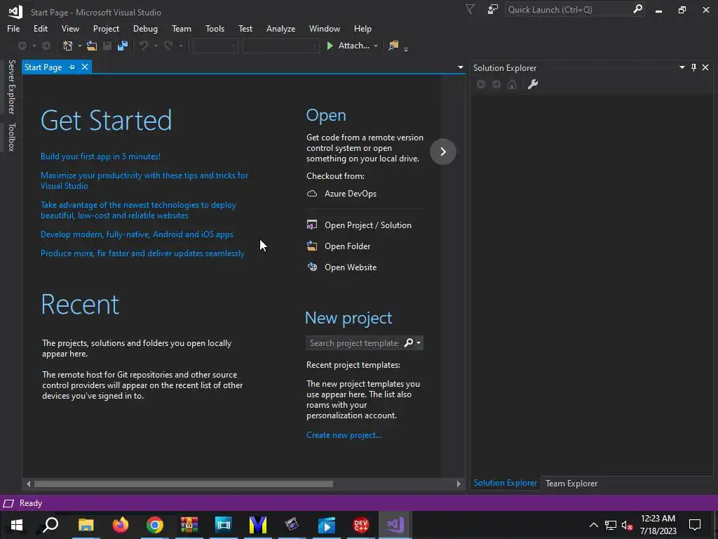The height and width of the screenshot is (539, 718).
Task: Expand the Attach button dropdown arrow
Action: pyautogui.click(x=376, y=46)
